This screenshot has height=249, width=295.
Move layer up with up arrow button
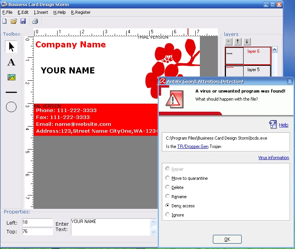(x=238, y=41)
